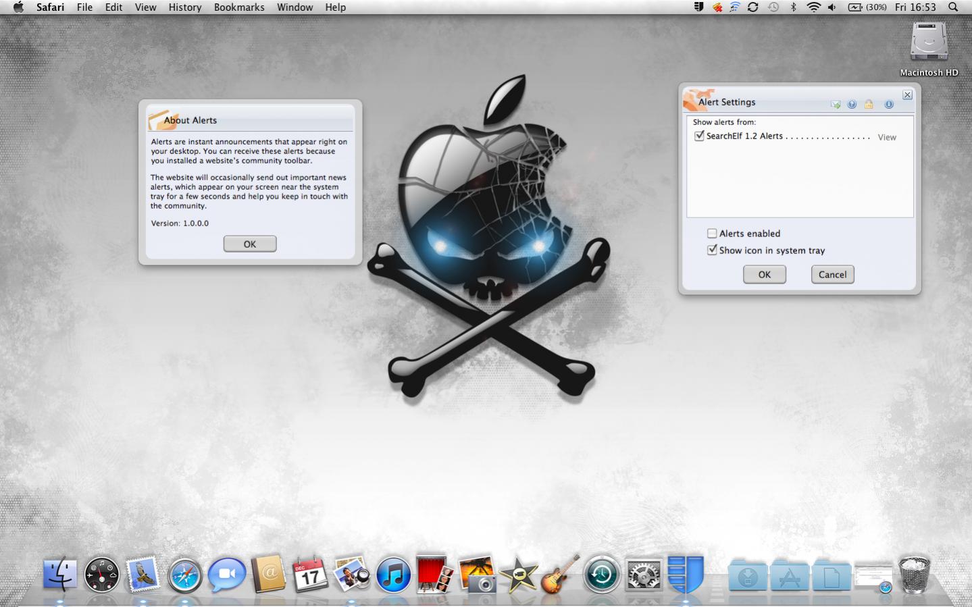Click the black shield menu bar icon

(699, 7)
